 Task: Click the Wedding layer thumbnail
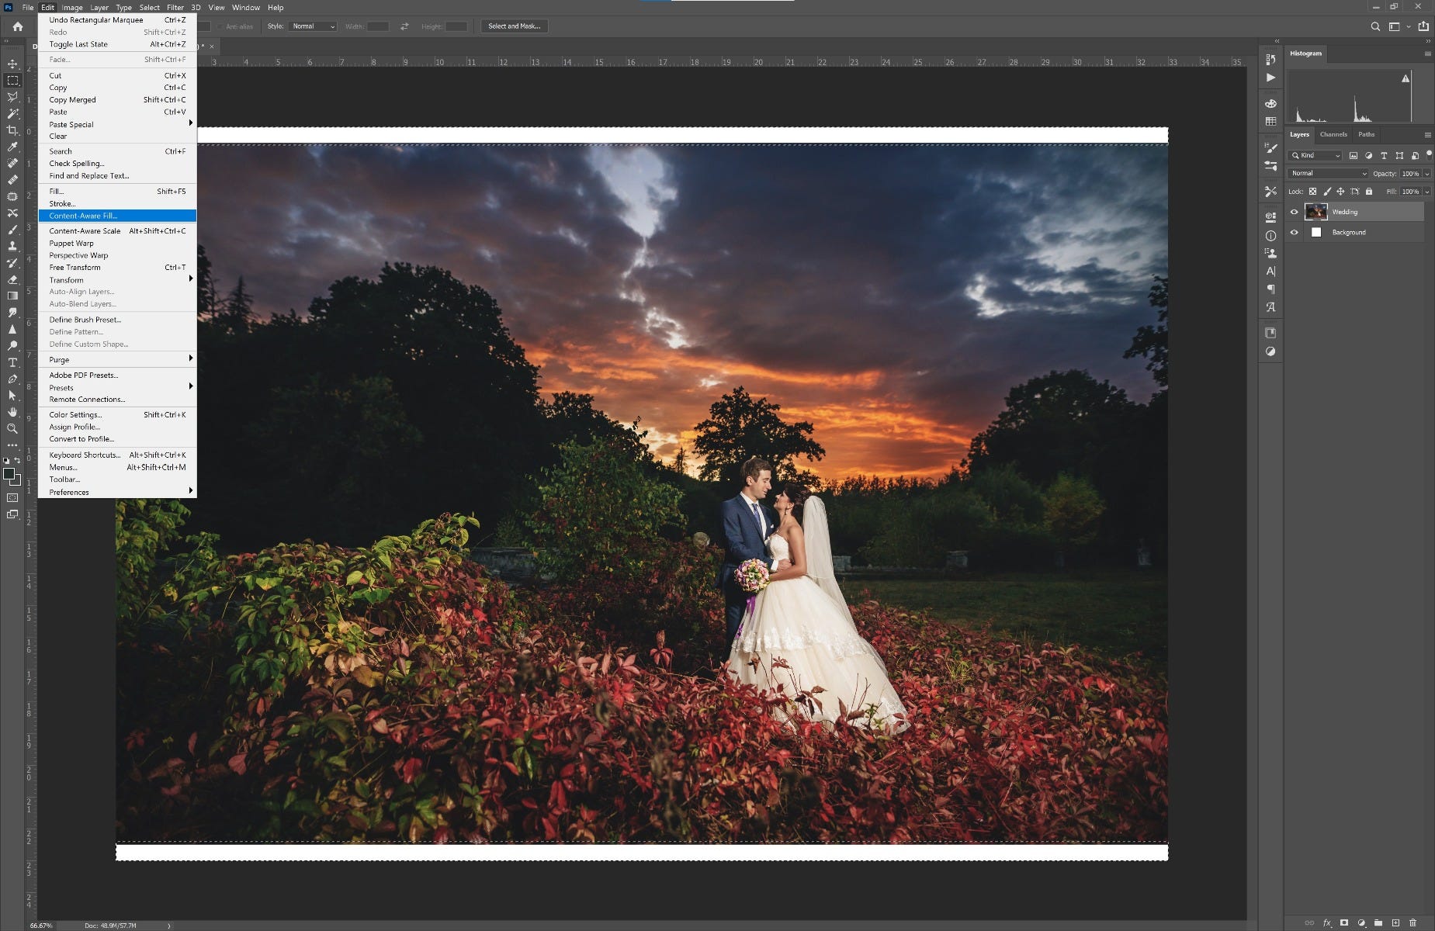1315,211
